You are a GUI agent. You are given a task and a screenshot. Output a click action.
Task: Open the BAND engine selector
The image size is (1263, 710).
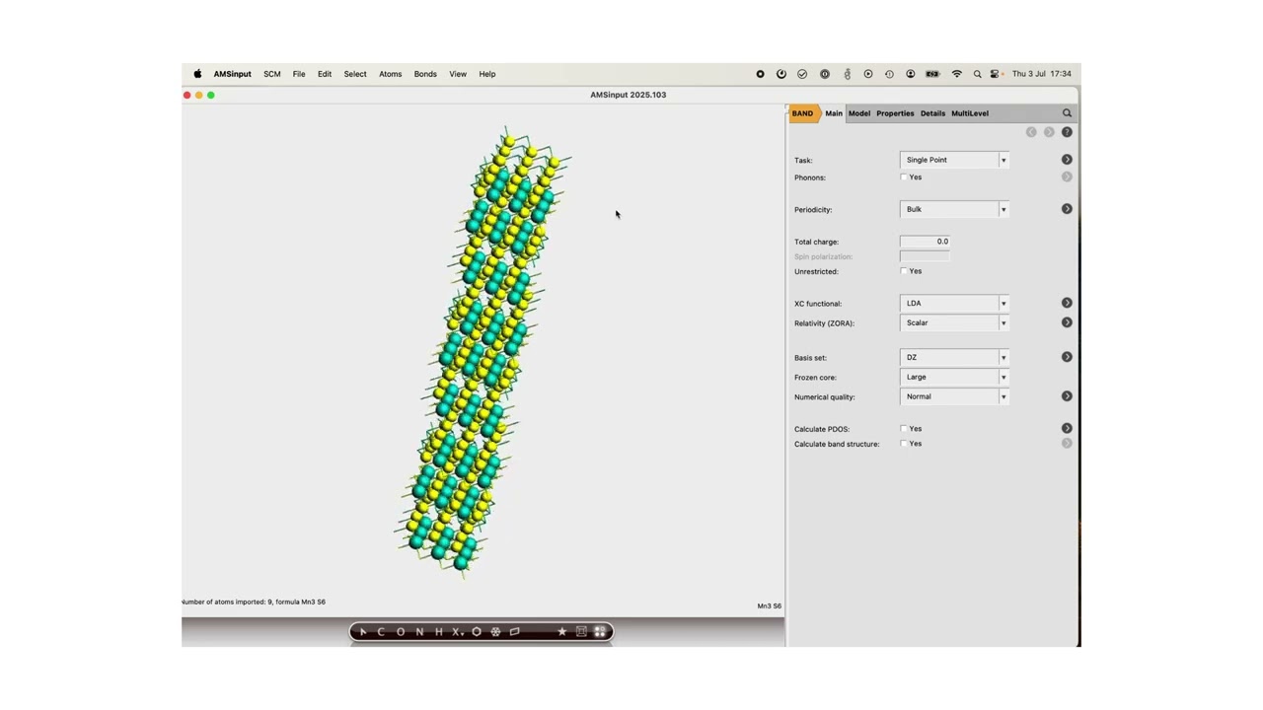point(802,113)
